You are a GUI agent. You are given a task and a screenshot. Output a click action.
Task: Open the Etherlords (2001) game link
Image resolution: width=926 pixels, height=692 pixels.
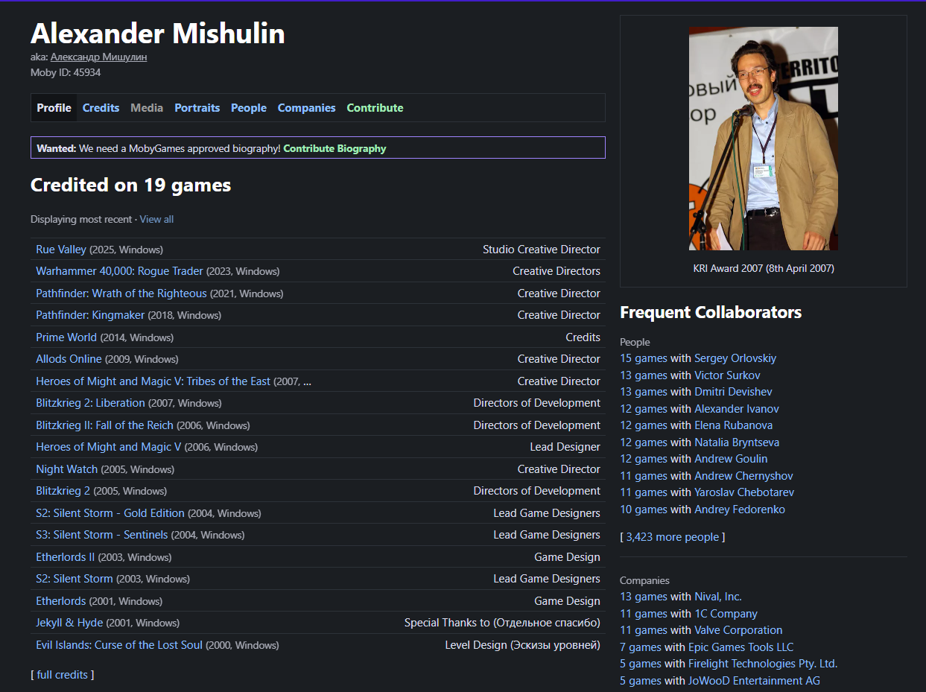tap(61, 601)
